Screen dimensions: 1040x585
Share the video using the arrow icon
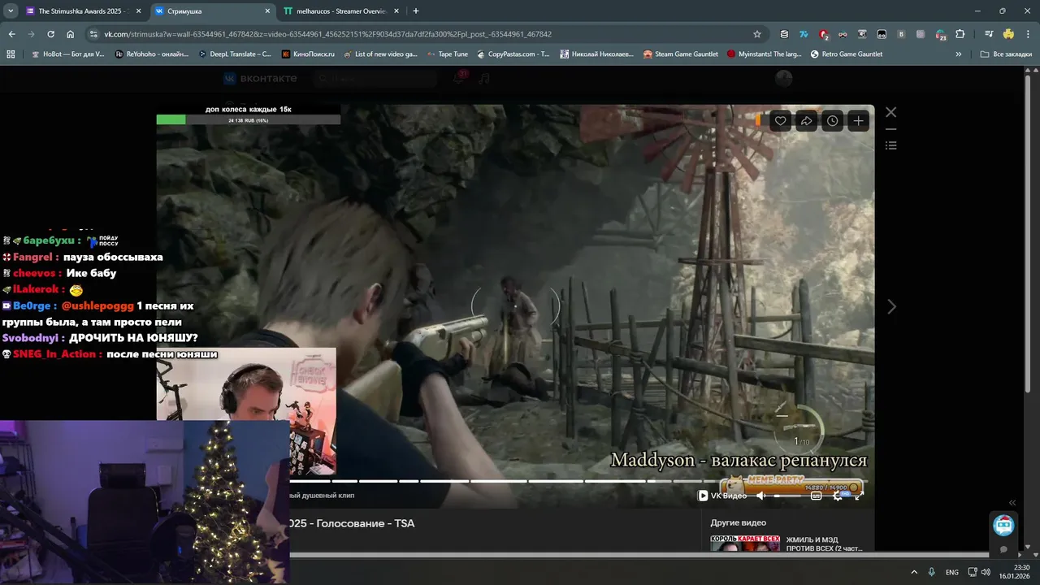[x=806, y=121]
